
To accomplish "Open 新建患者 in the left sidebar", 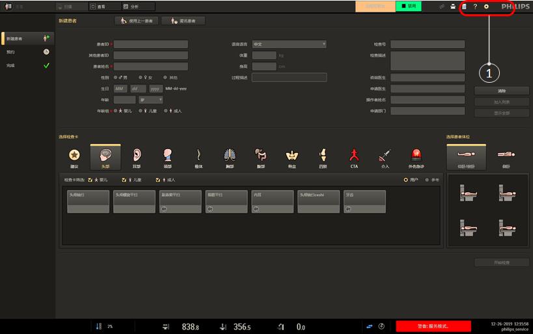I will coord(27,38).
